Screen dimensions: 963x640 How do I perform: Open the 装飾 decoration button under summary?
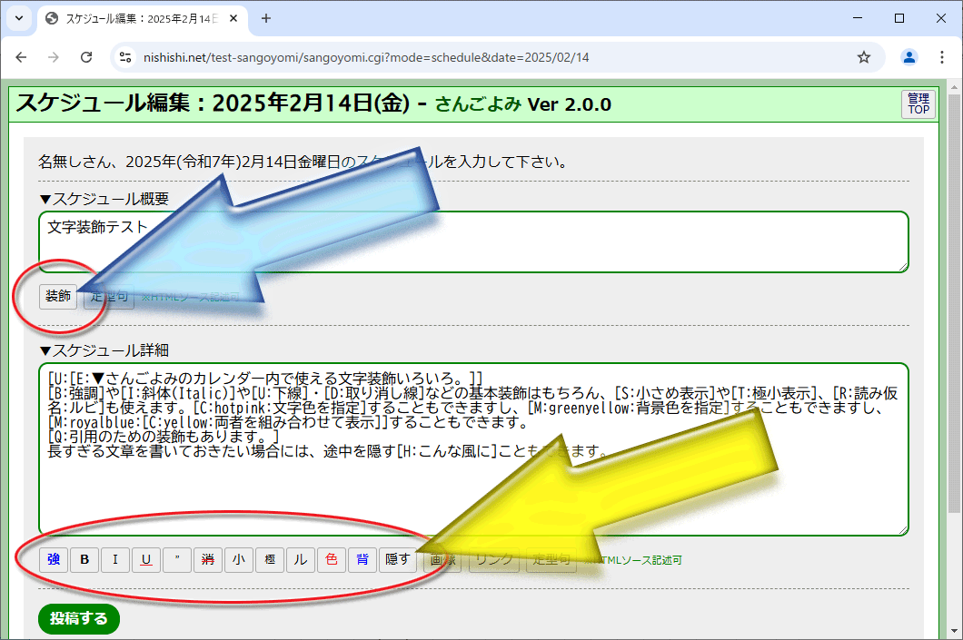pyautogui.click(x=58, y=296)
